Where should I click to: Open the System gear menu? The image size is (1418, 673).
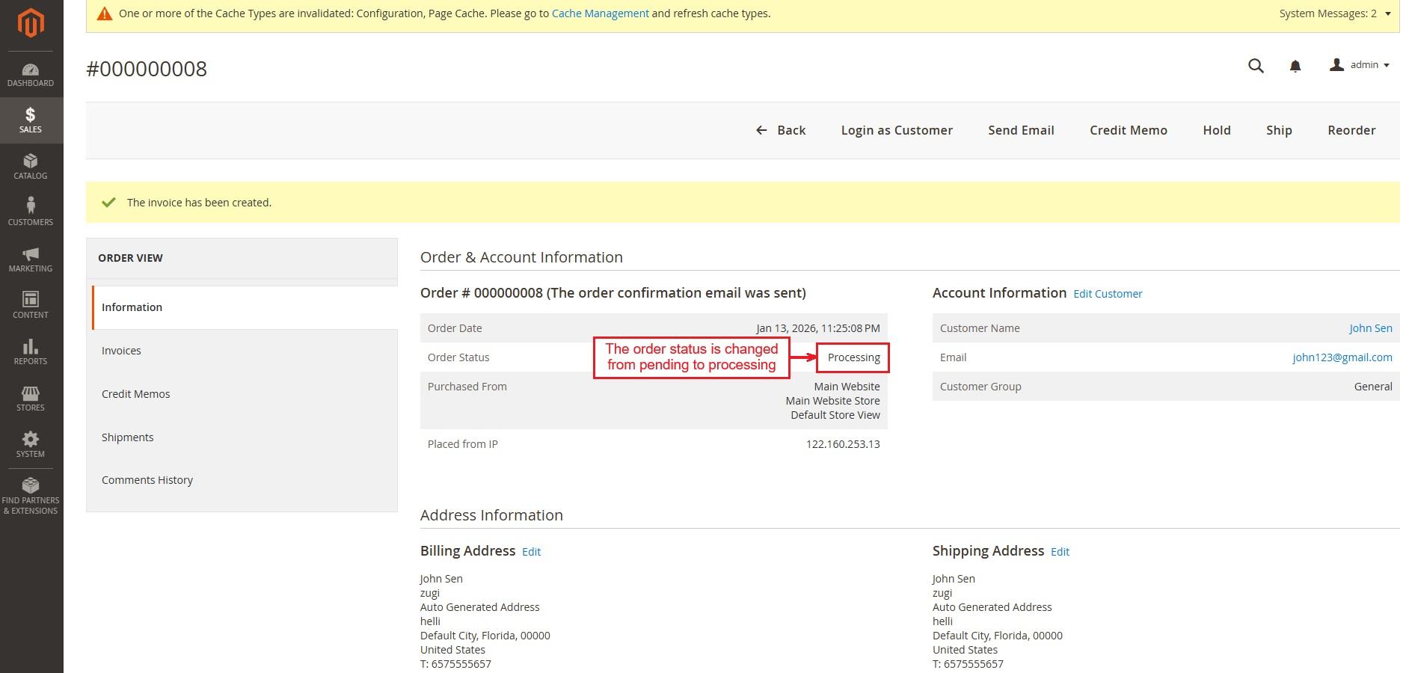point(31,444)
